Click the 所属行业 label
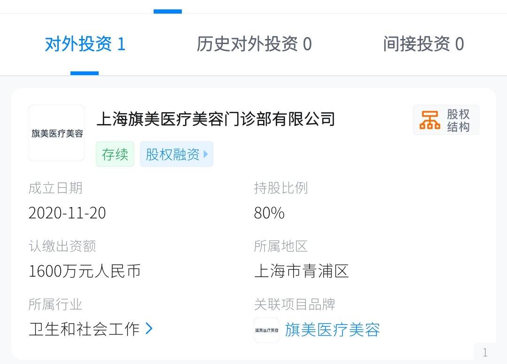Screen dimensions: 507x364 coord(55,304)
